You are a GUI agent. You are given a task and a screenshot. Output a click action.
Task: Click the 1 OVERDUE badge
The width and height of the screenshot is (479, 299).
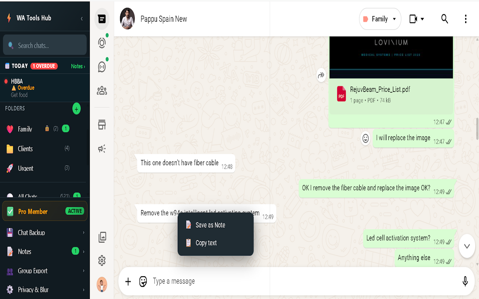click(44, 66)
